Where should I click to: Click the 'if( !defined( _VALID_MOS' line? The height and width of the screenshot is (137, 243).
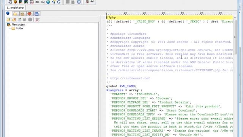pos(170,22)
